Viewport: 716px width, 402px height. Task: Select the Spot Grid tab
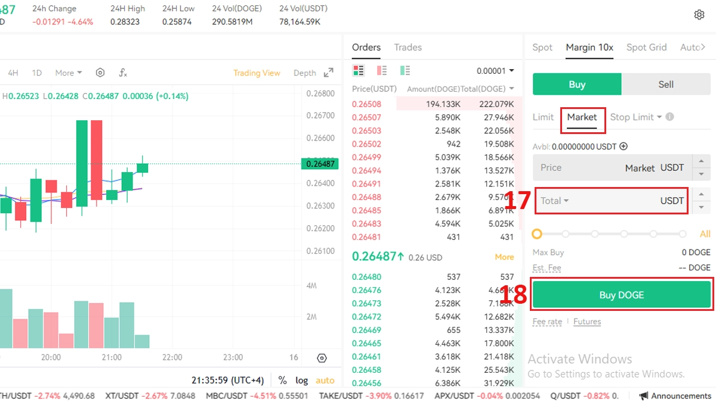[646, 47]
